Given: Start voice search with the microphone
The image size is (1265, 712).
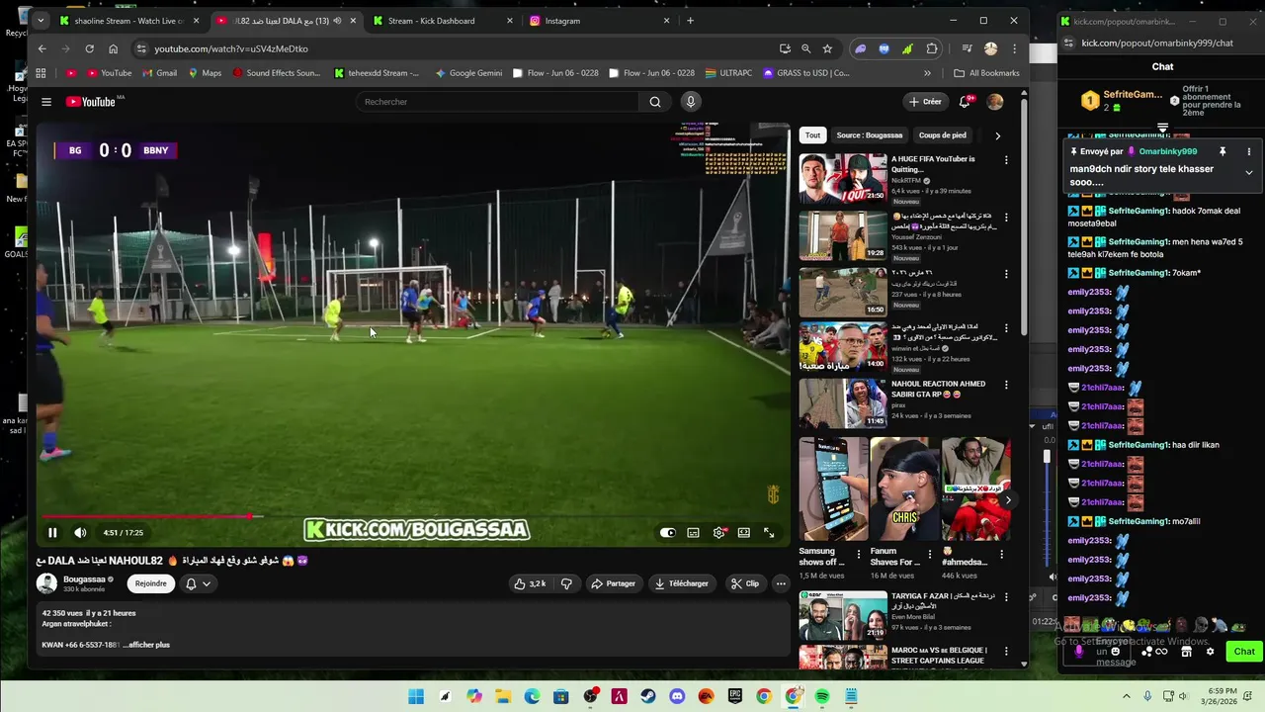Looking at the screenshot, I should click(691, 102).
